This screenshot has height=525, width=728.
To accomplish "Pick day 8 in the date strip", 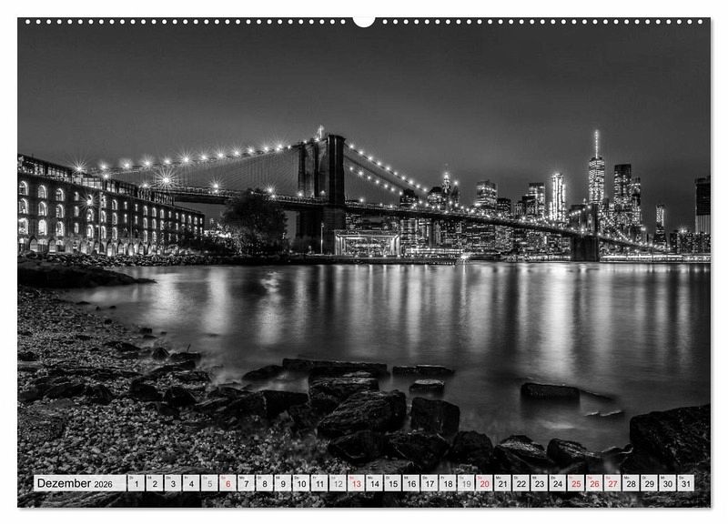I will point(264,483).
